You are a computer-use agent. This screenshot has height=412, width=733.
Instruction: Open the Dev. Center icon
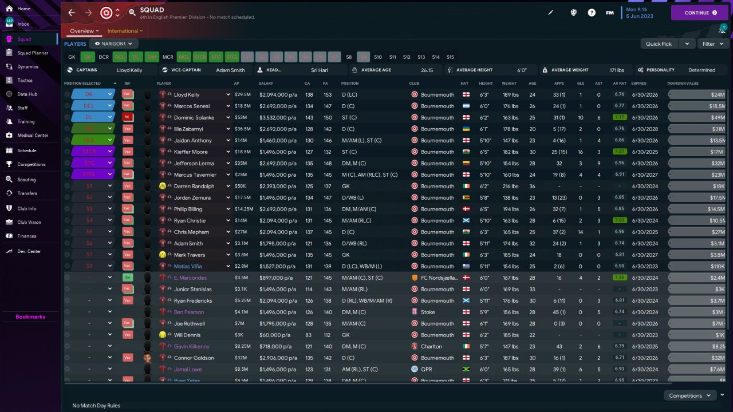[x=9, y=251]
